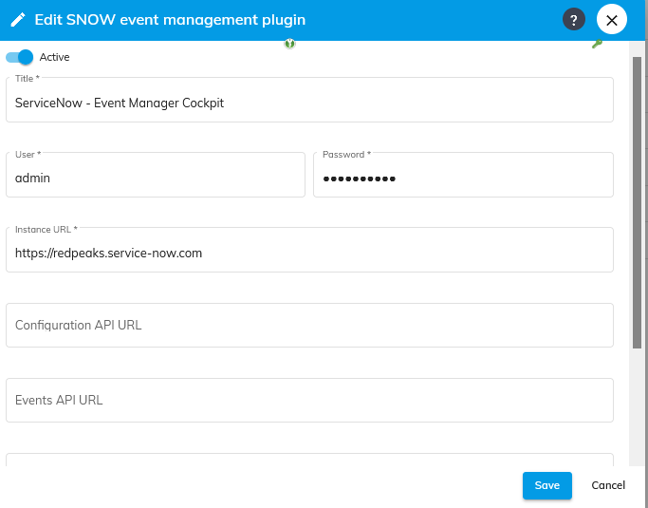Screen dimensions: 648x508
Task: Click the pencil edit icon in header
Action: (x=17, y=20)
